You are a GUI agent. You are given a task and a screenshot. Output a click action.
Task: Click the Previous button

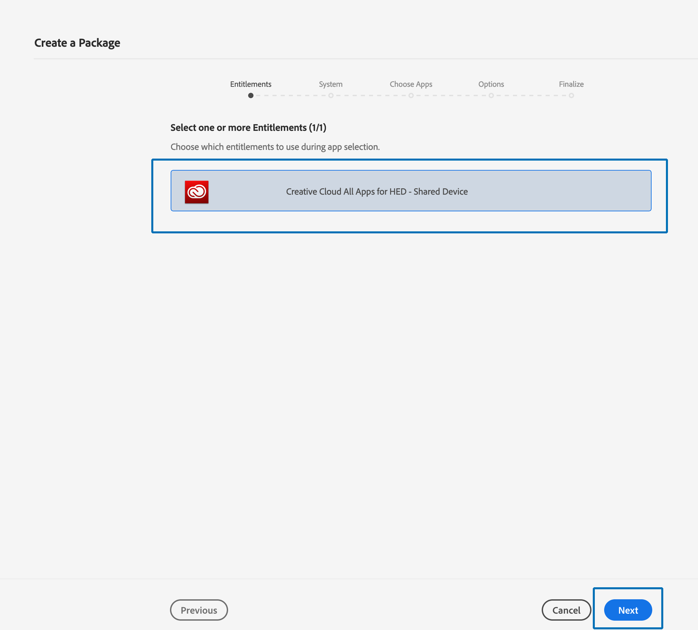(x=199, y=610)
